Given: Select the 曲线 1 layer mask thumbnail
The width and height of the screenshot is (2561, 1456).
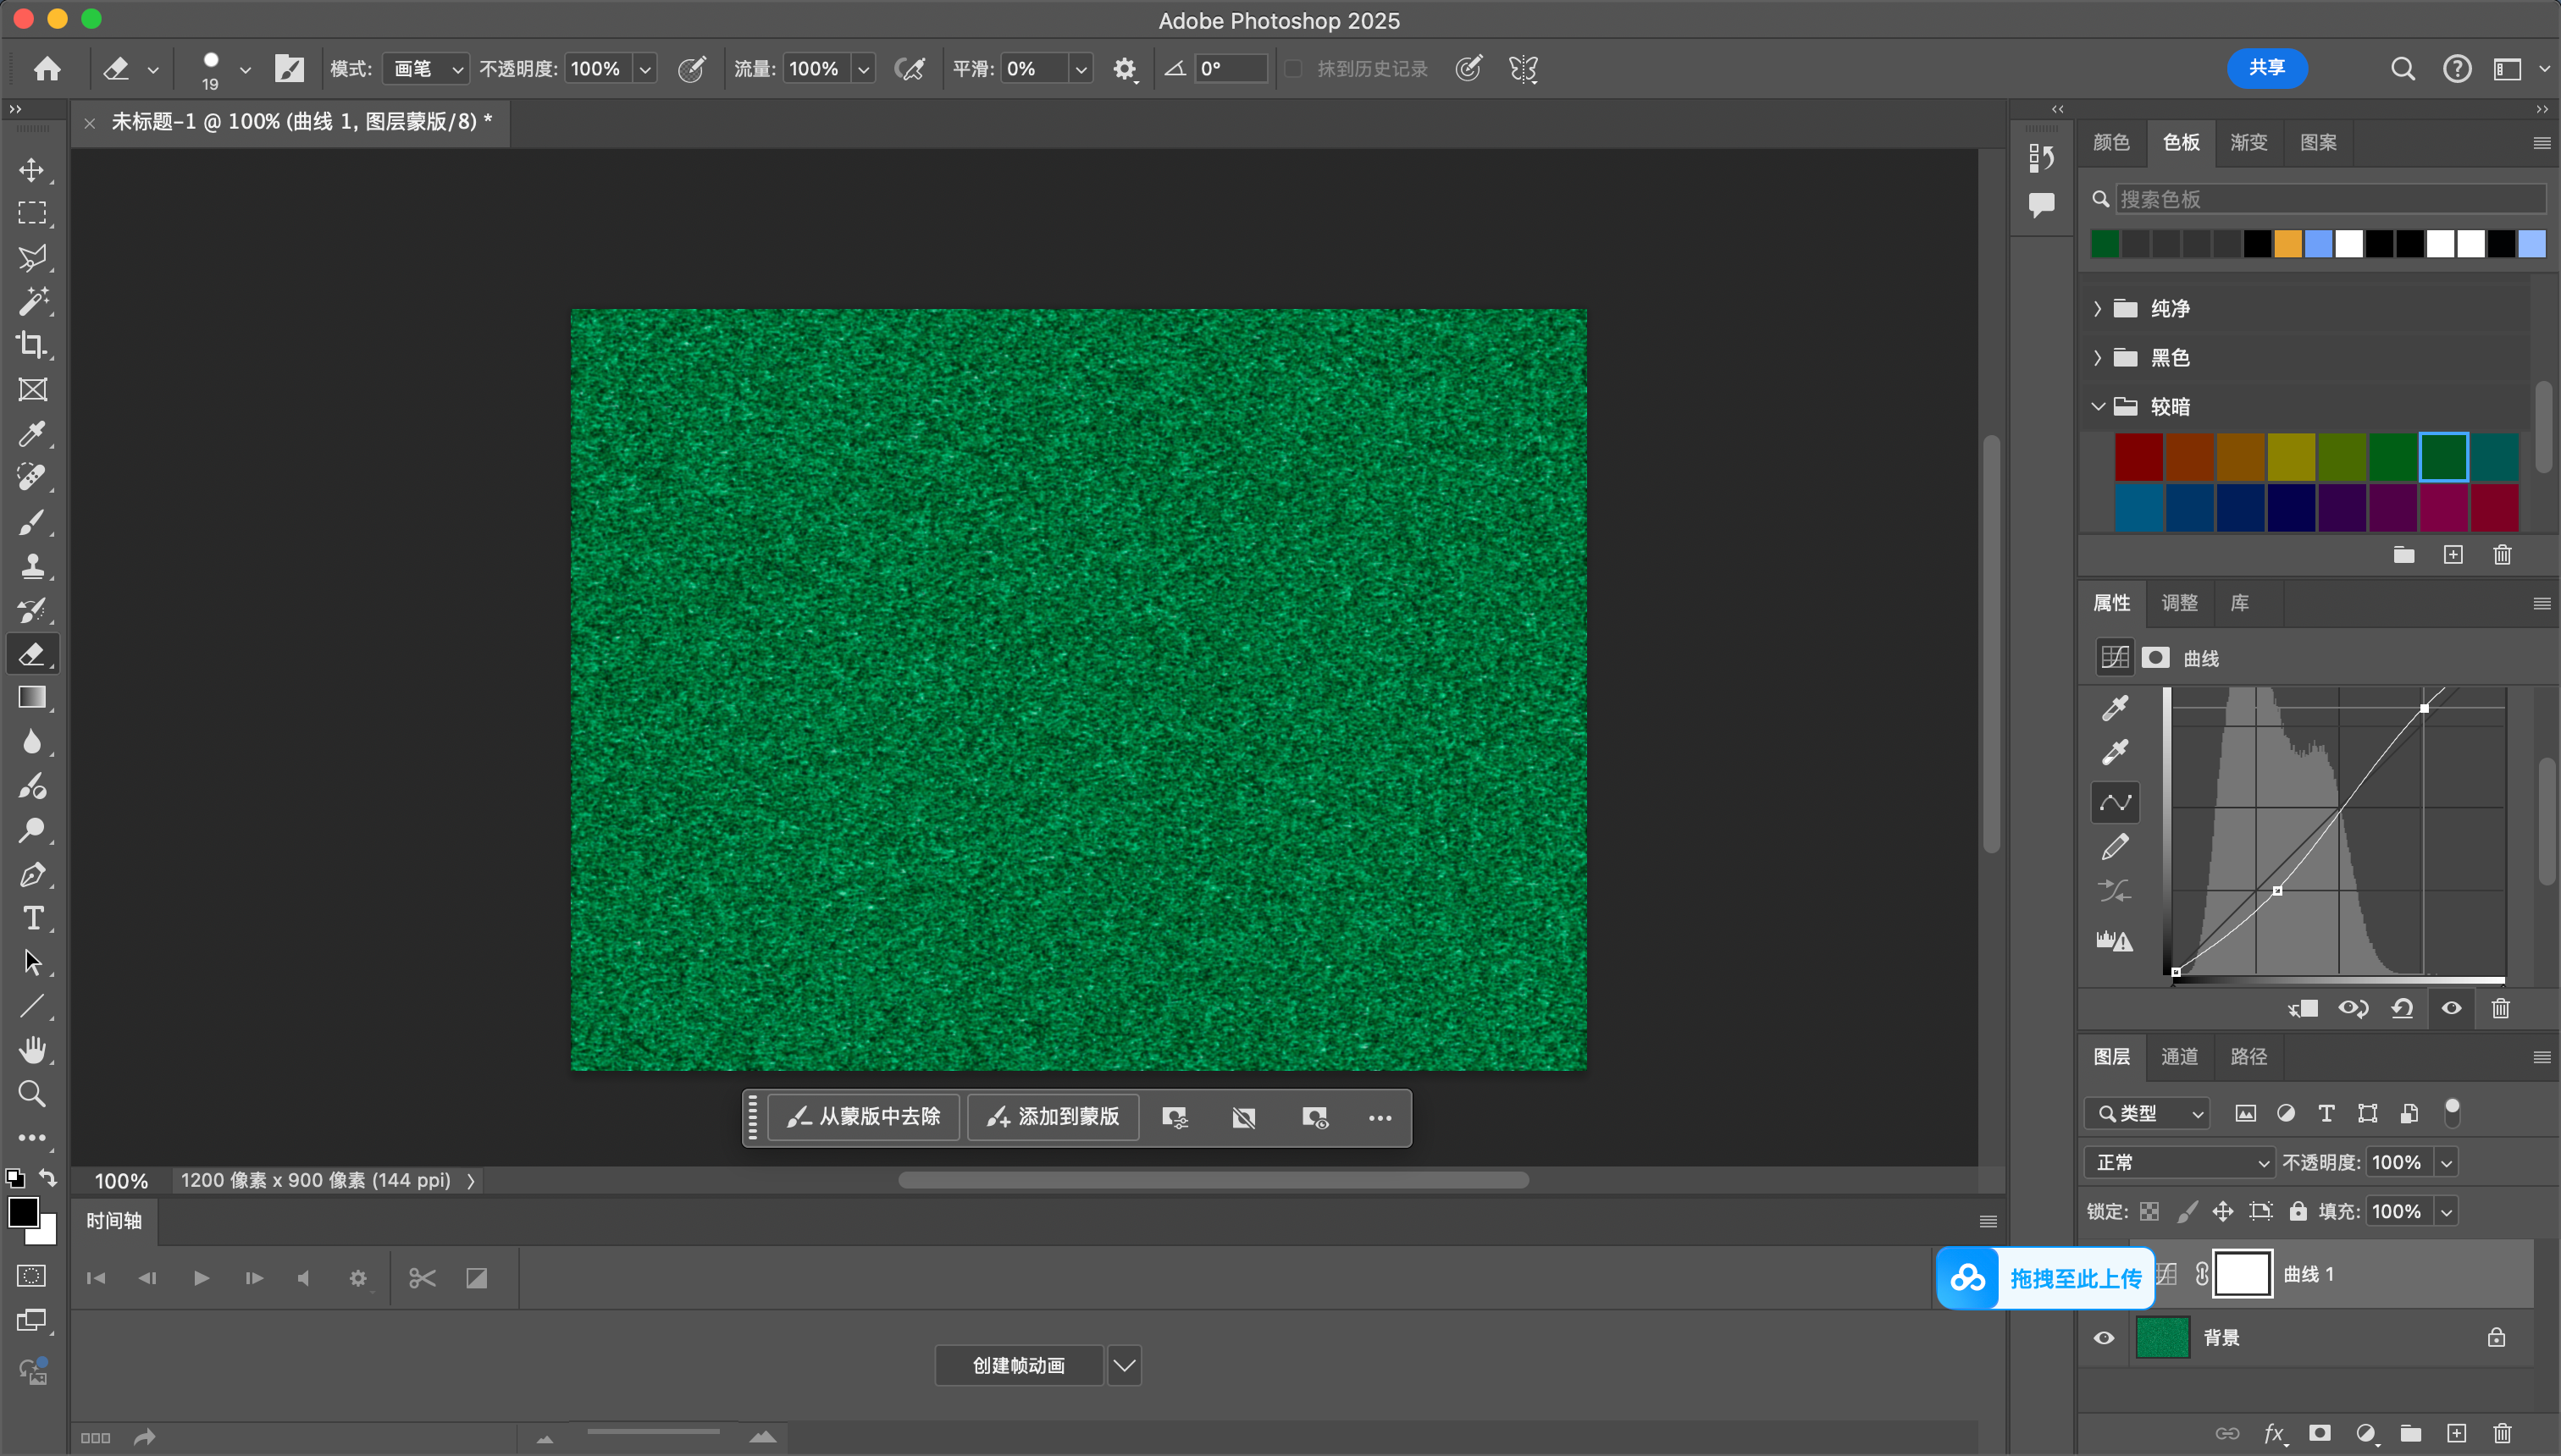Looking at the screenshot, I should point(2242,1274).
